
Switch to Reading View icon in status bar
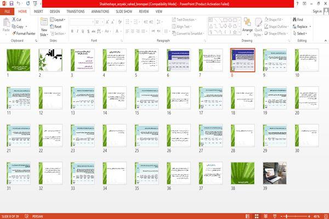click(x=265, y=216)
